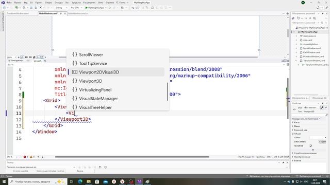Expand the Макет properties category
The width and height of the screenshot is (330, 185).
point(293,126)
